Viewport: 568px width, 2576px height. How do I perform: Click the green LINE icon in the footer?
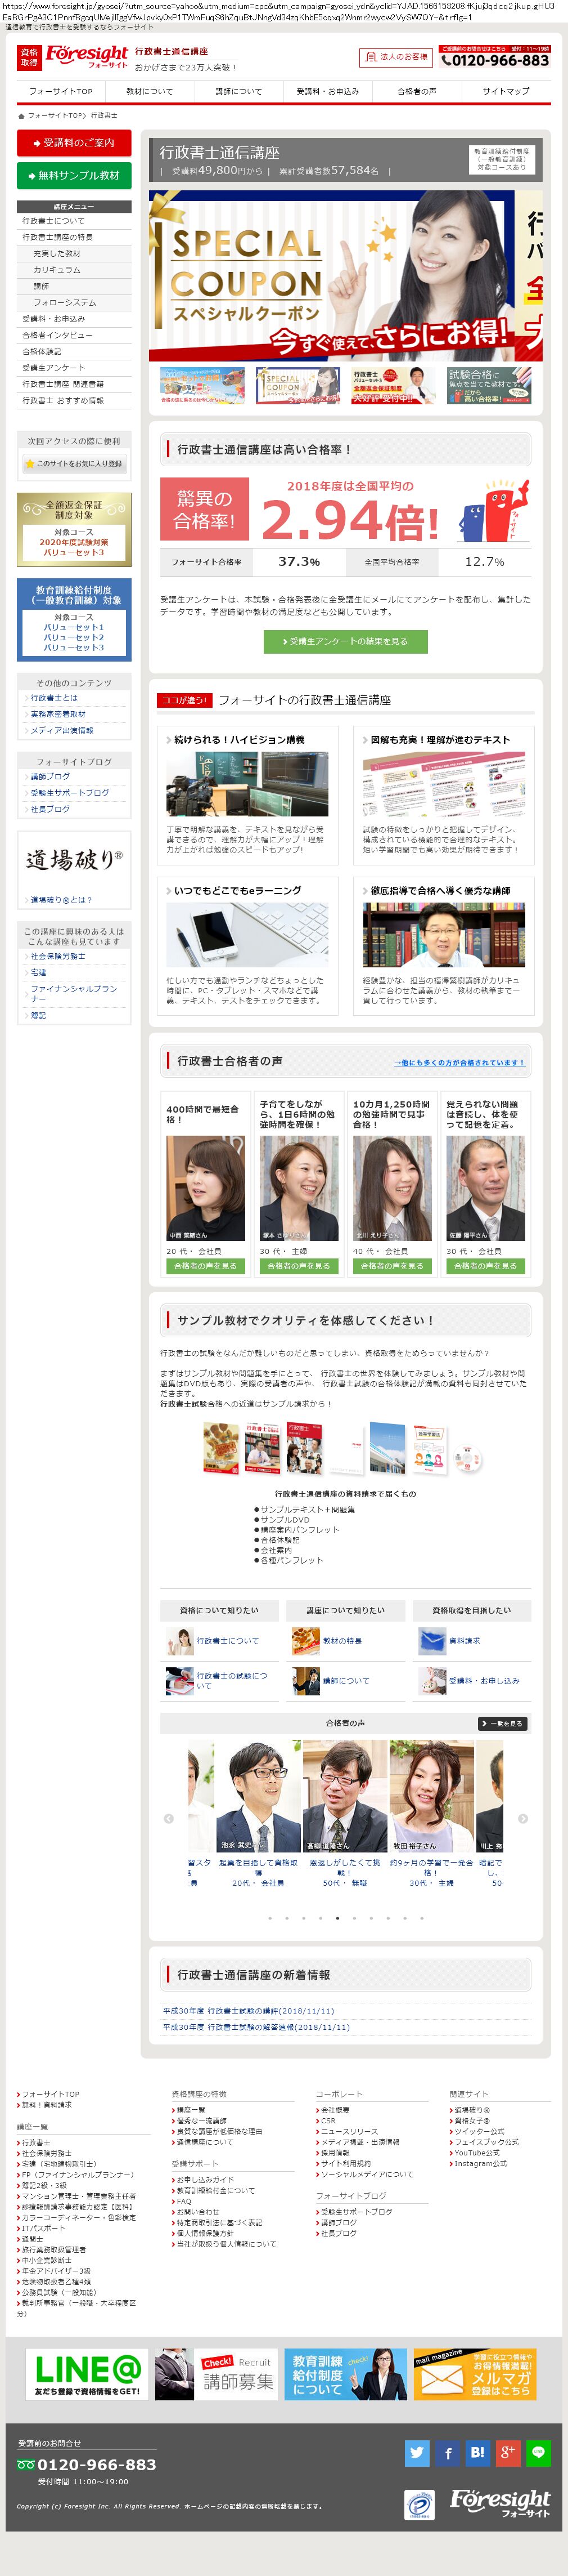click(538, 2452)
